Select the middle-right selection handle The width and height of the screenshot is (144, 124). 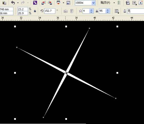117,73
